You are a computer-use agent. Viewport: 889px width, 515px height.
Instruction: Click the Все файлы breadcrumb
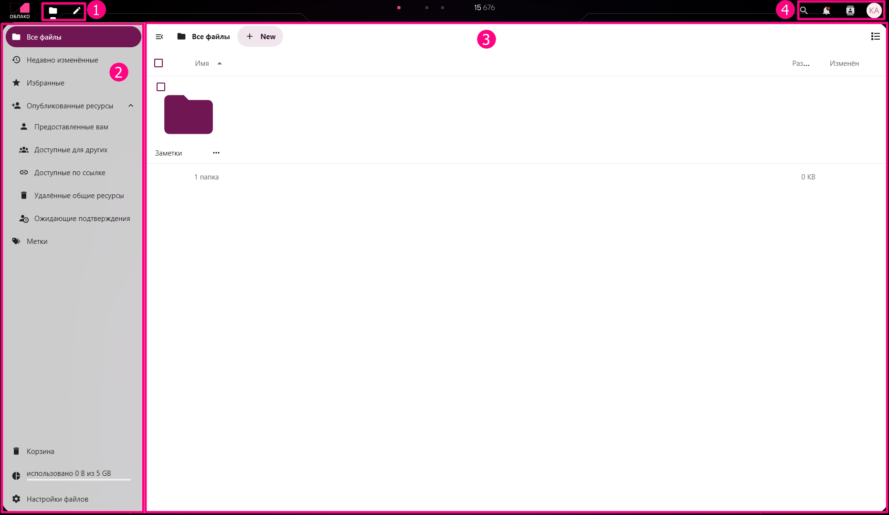204,37
